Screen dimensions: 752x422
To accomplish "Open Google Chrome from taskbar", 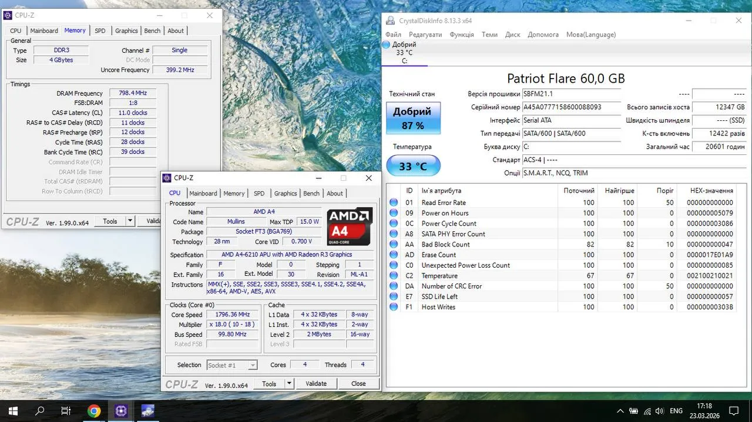I will click(94, 411).
